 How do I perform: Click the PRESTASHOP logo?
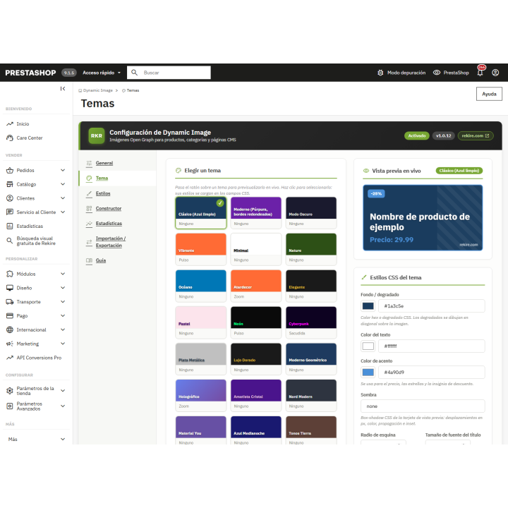pyautogui.click(x=30, y=73)
